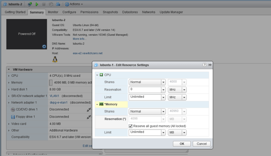Click the Launch Console toolbar icon
The height and width of the screenshot is (156, 271).
pyautogui.click(x=30, y=4)
